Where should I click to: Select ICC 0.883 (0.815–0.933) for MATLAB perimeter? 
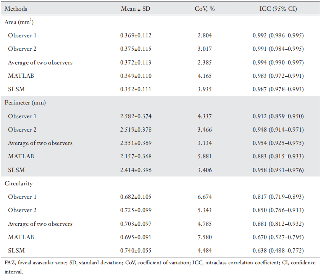278,156
